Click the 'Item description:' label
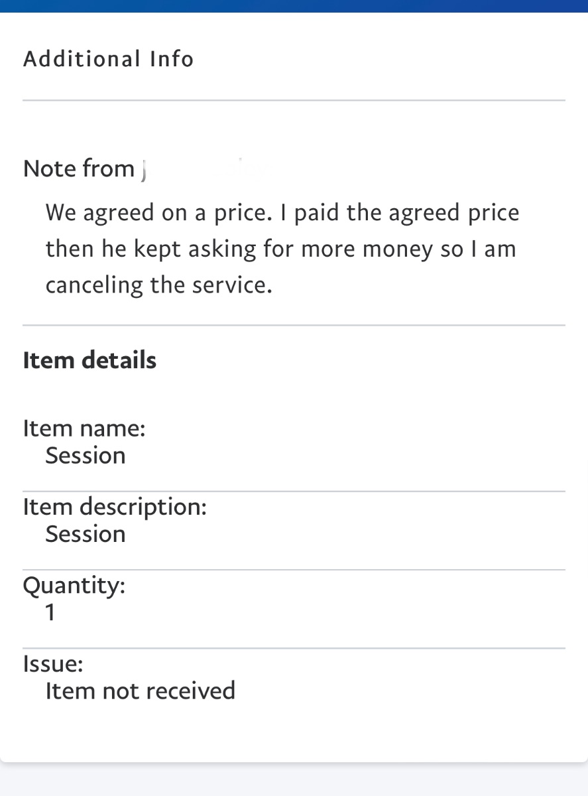This screenshot has width=588, height=796. click(x=115, y=507)
